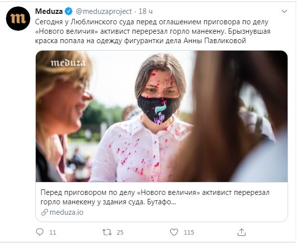Image resolution: width=297 pixels, height=243 pixels.
Task: View the reply count 11
Action: point(53,232)
